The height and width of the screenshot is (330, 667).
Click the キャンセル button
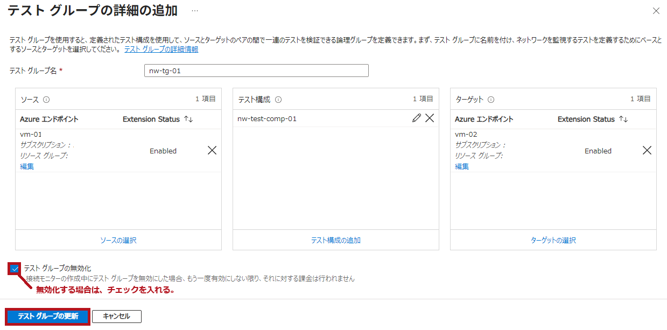tap(117, 317)
